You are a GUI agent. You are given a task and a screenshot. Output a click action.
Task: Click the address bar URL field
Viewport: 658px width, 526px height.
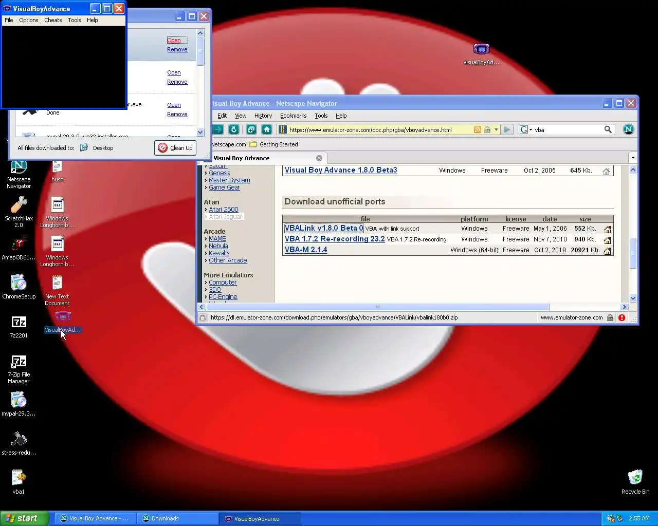tap(379, 129)
